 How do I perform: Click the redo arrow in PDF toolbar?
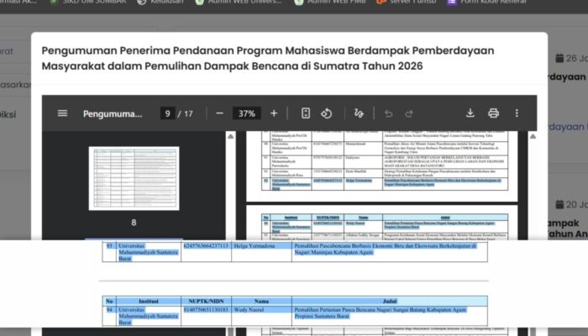[x=409, y=113]
